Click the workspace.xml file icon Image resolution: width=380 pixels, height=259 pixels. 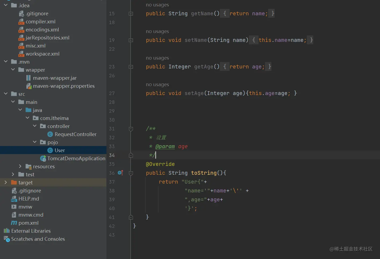coord(21,54)
